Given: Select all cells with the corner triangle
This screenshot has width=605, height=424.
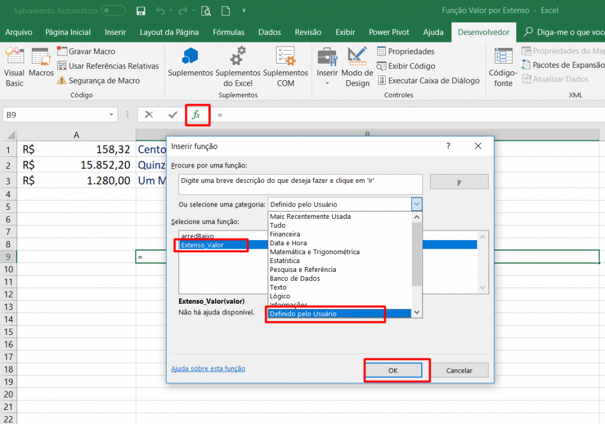Looking at the screenshot, I should [11, 135].
